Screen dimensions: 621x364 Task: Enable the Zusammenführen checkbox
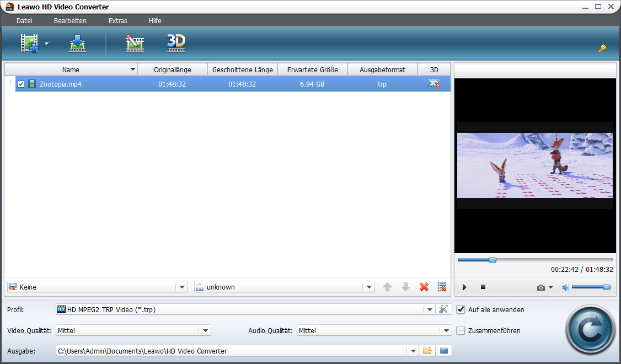pos(460,330)
